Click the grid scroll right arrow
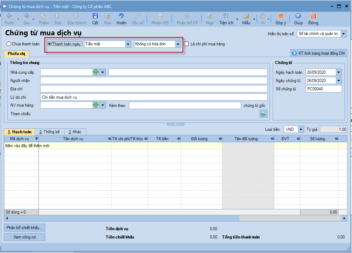This screenshot has height=253, width=352. [344, 218]
